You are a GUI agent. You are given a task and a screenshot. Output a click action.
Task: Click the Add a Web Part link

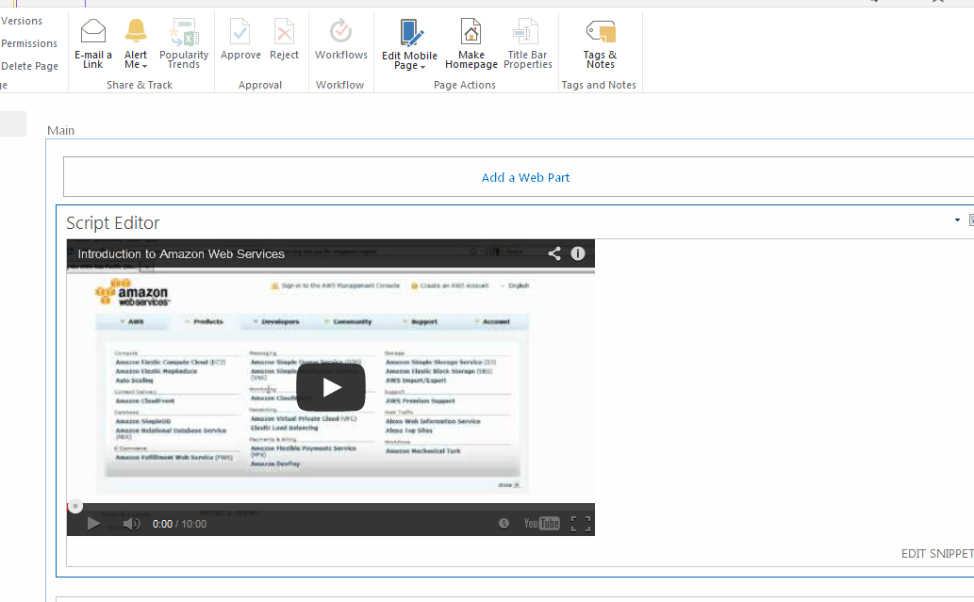pos(525,176)
